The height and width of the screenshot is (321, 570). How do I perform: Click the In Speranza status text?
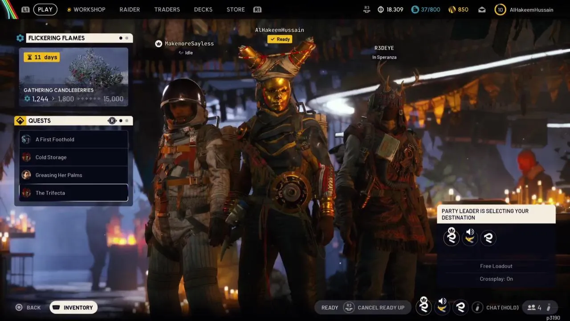(384, 57)
